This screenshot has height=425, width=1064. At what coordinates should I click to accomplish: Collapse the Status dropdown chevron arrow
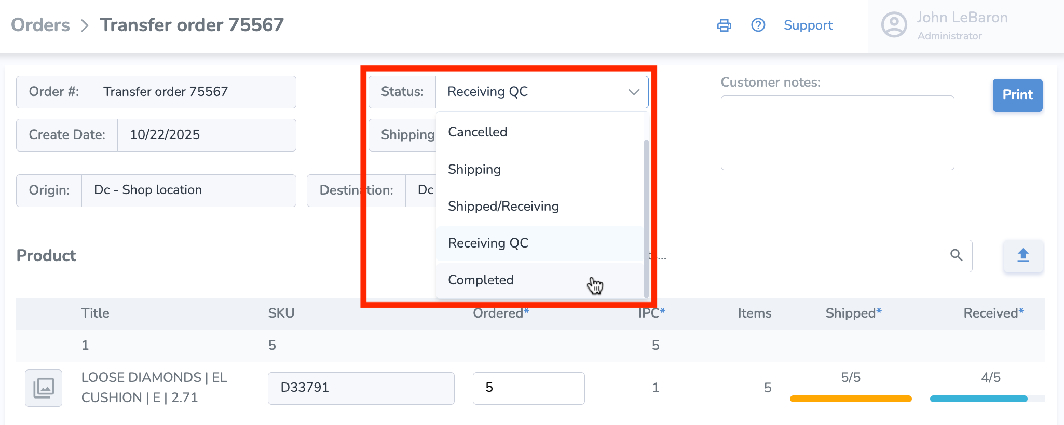click(x=634, y=92)
